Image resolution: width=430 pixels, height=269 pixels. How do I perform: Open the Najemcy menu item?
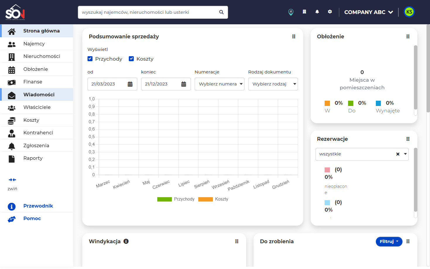37,44
